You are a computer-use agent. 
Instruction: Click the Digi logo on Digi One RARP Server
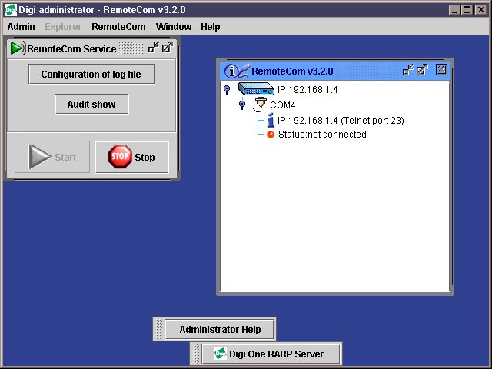219,354
